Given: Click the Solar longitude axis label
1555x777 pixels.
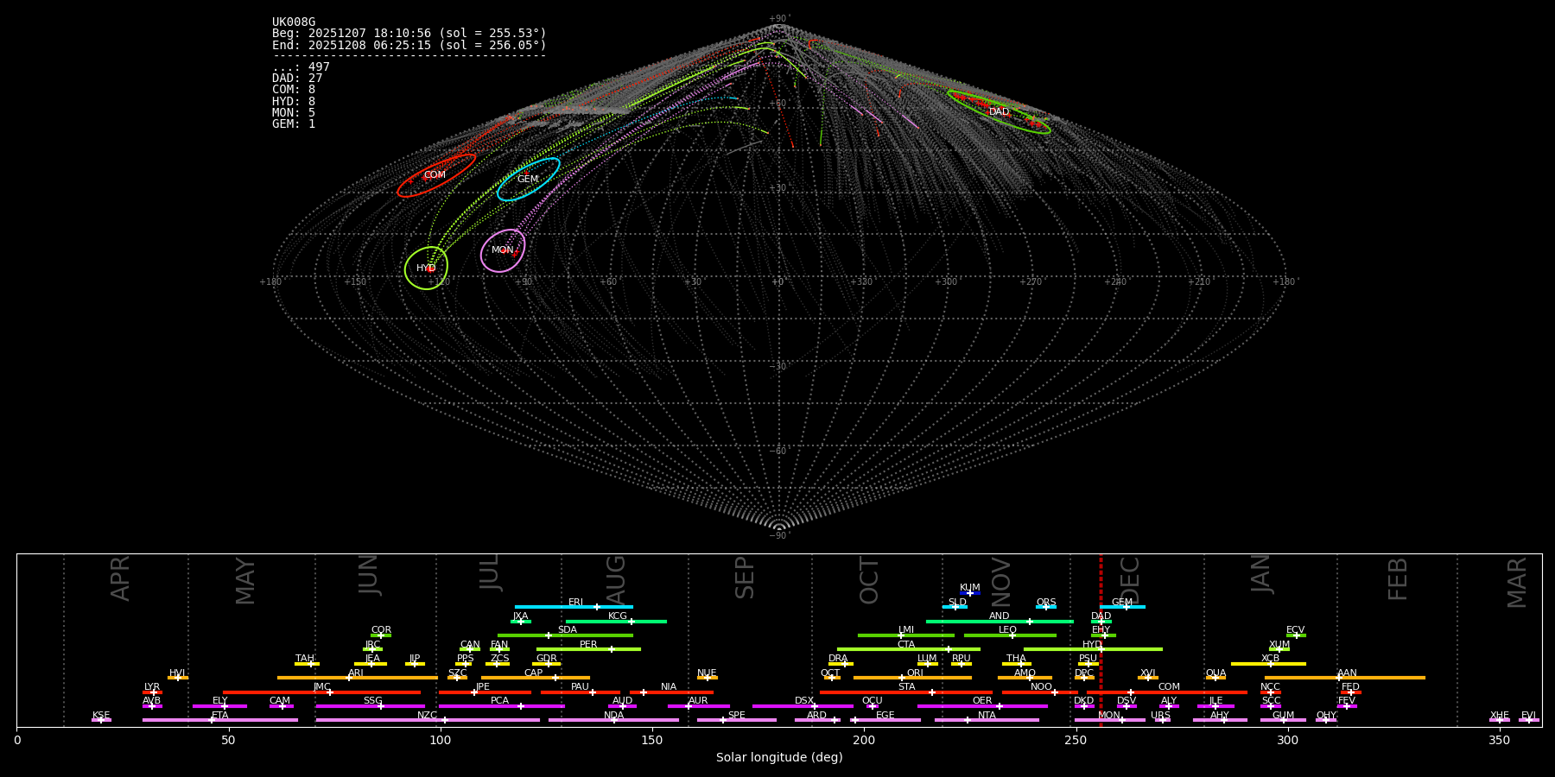Looking at the screenshot, I should coord(778,758).
